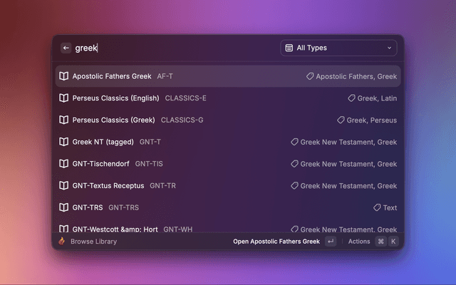Click the book icon beside Apostolic Fathers Greek
Screen dimensions: 456x285
64,76
